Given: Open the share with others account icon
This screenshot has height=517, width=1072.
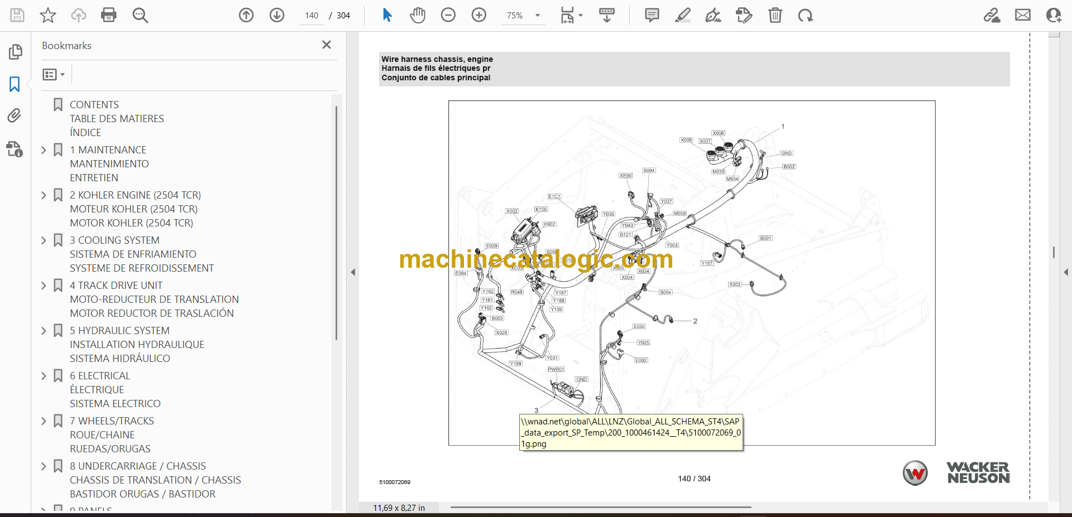Looking at the screenshot, I should coord(1054,15).
